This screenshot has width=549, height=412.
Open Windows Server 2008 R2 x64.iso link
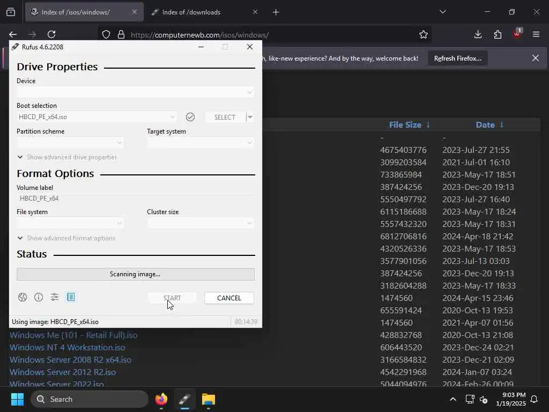[70, 360]
